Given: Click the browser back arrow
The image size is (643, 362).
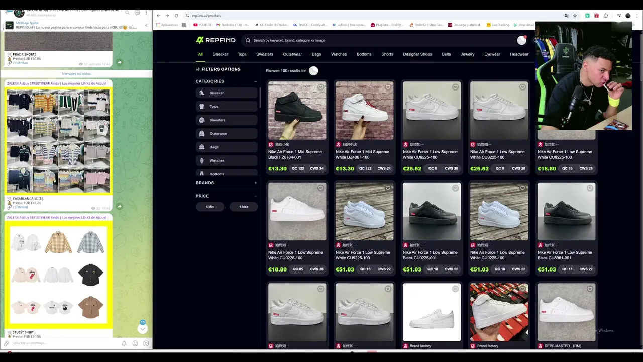Looking at the screenshot, I should 158,16.
